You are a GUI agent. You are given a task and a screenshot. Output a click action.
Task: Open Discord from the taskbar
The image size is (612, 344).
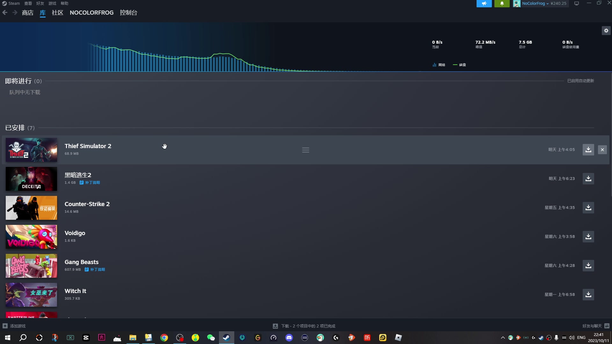point(289,338)
